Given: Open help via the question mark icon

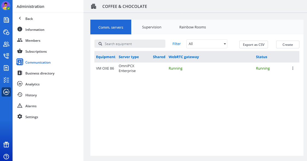Looking at the screenshot, I should point(6,156).
